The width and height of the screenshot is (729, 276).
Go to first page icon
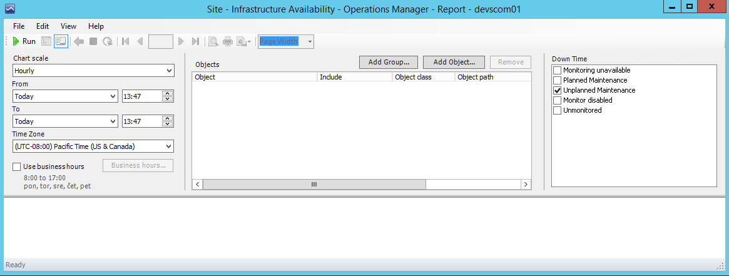[126, 41]
